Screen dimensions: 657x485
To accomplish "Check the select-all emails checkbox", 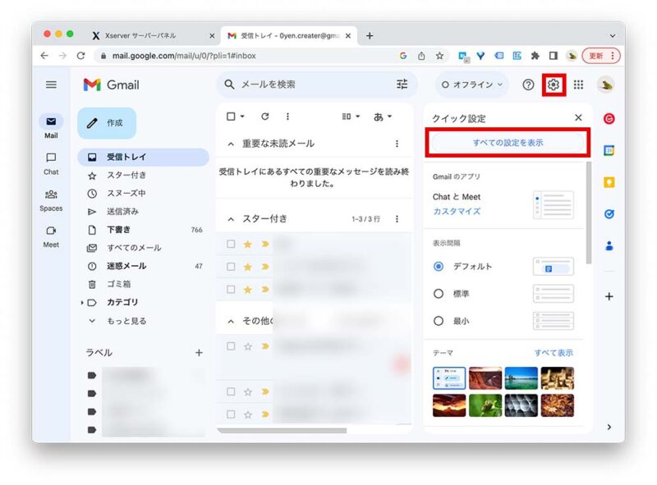I will pos(232,117).
